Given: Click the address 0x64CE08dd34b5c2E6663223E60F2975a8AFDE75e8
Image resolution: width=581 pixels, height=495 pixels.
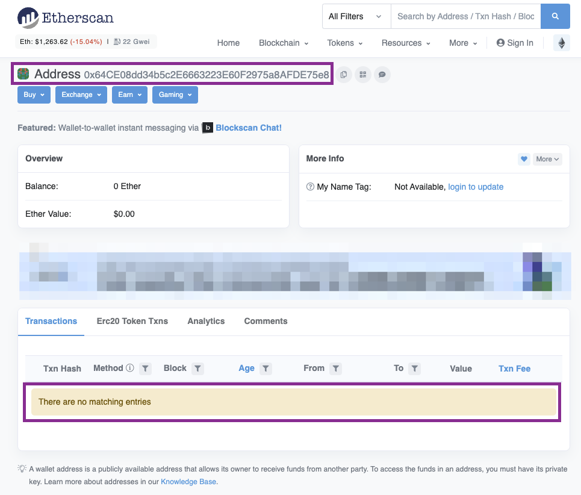Looking at the screenshot, I should click(x=207, y=75).
